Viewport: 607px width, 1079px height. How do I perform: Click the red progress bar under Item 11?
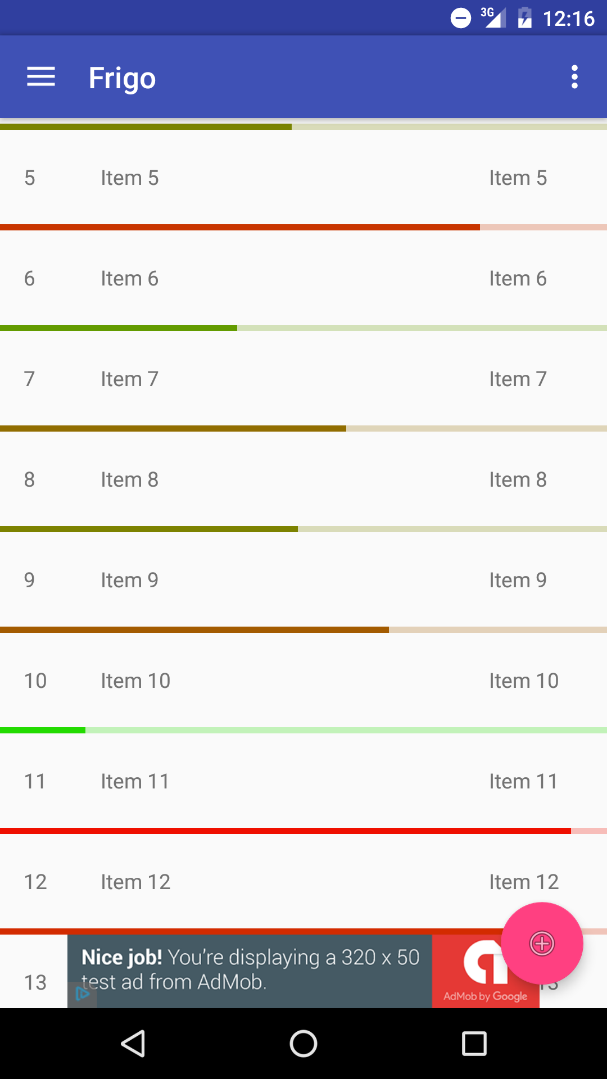(x=286, y=831)
